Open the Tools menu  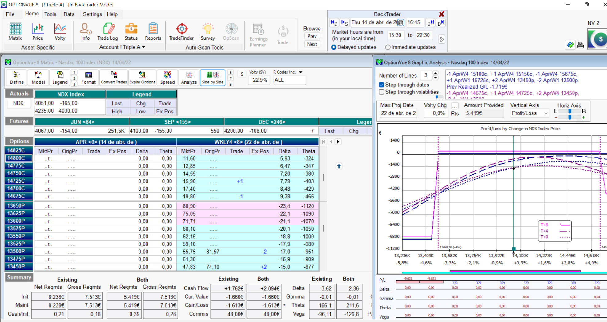(50, 14)
